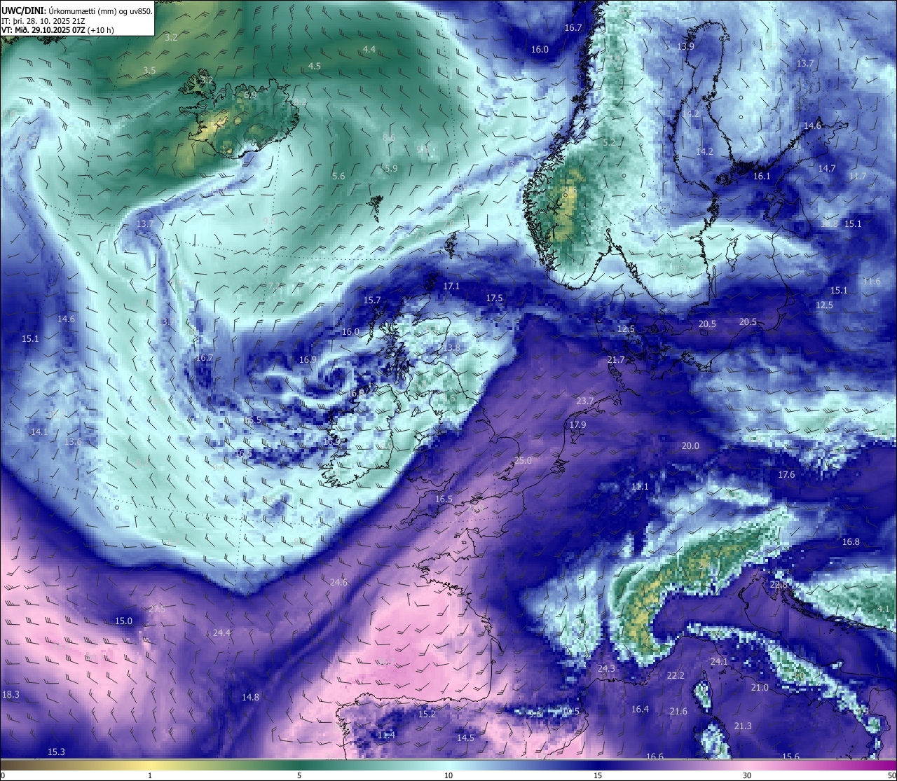Click the map value '15.3'
897x781 pixels.
coord(56,752)
